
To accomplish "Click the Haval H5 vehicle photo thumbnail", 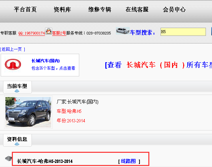I will pyautogui.click(x=28, y=112).
